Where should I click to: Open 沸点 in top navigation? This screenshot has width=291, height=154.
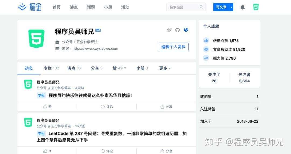pyautogui.click(x=74, y=7)
